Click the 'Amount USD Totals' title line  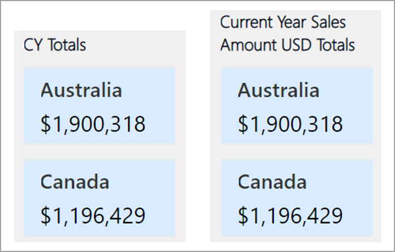[287, 45]
